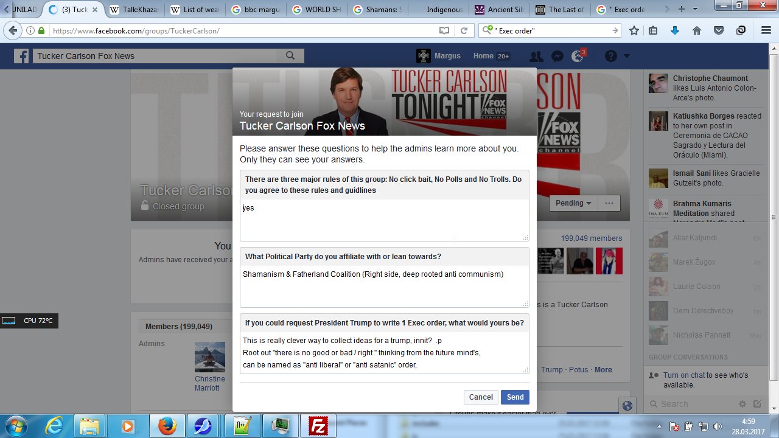779x438 pixels.
Task: Open the Windows Start button
Action: tap(16, 426)
